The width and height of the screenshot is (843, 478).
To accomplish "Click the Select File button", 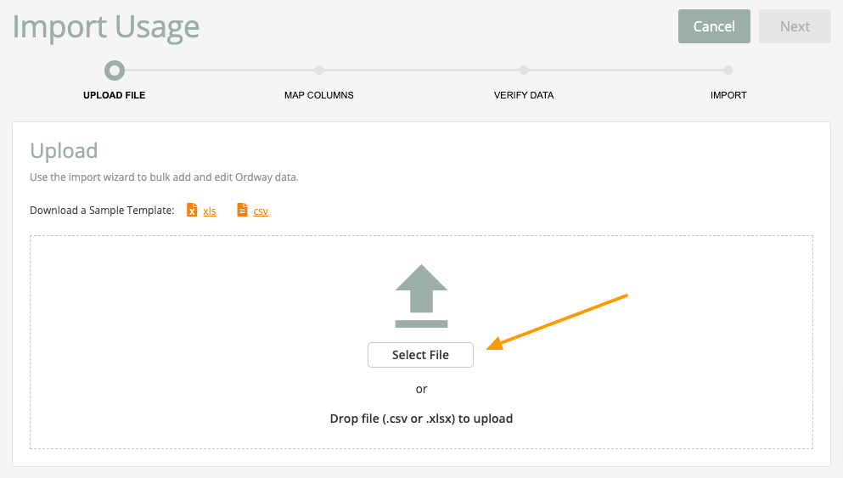I will 420,355.
